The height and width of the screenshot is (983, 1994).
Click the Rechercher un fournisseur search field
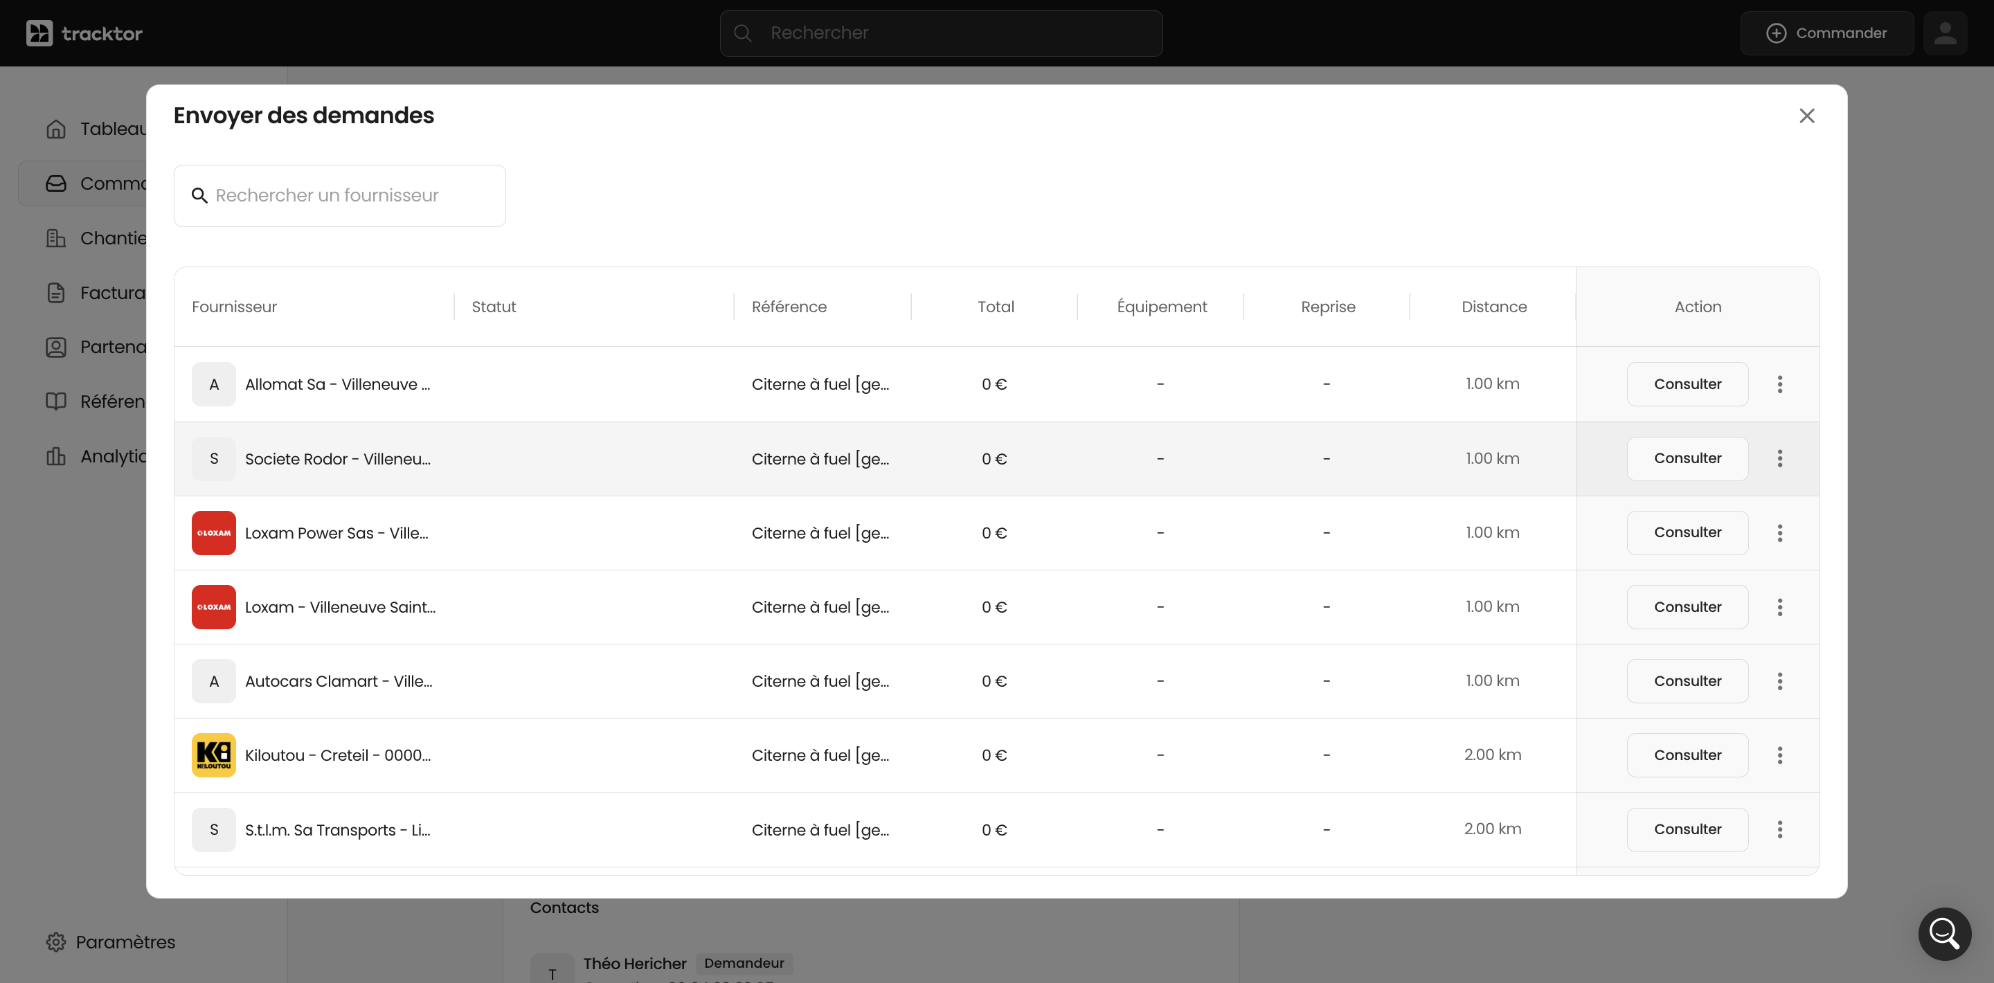pyautogui.click(x=340, y=196)
